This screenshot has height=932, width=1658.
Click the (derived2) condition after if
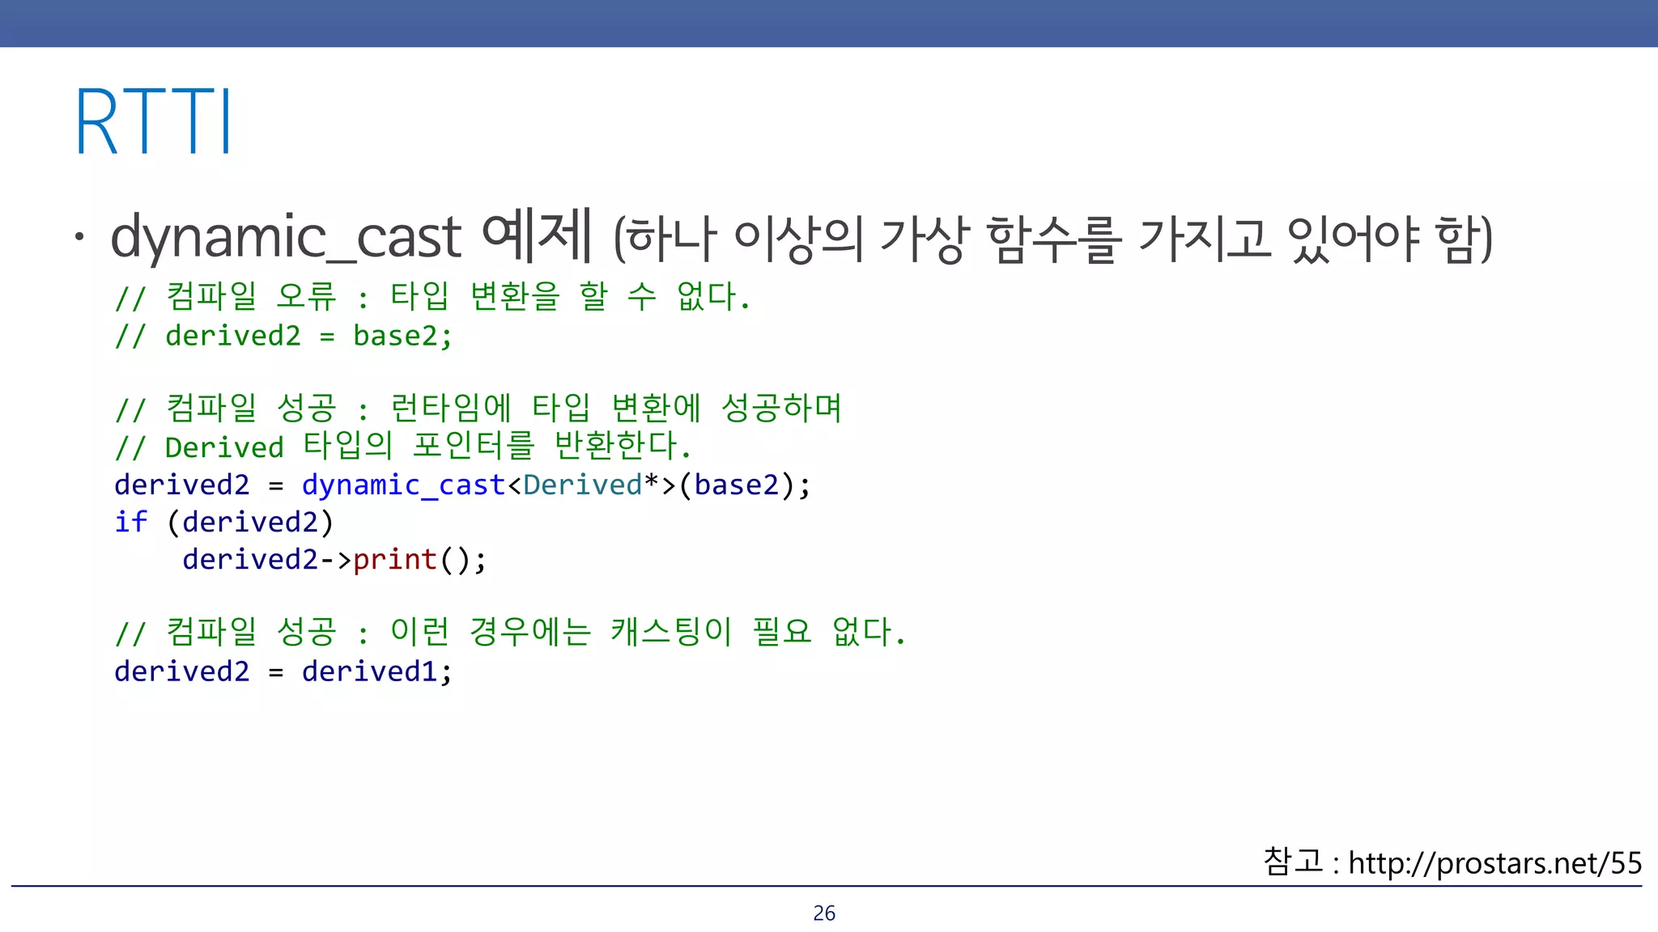[249, 522]
